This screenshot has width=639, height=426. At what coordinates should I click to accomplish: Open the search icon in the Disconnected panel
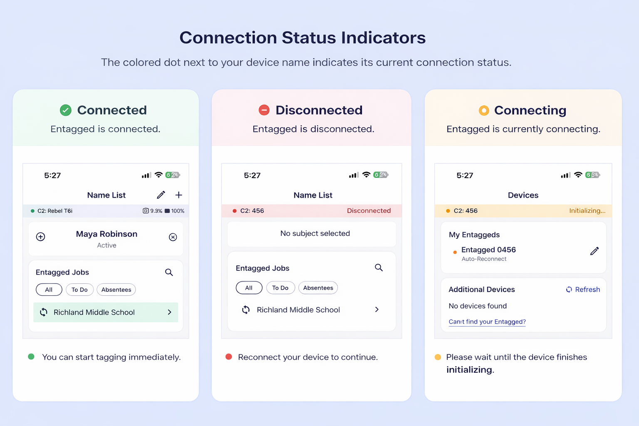(x=379, y=267)
